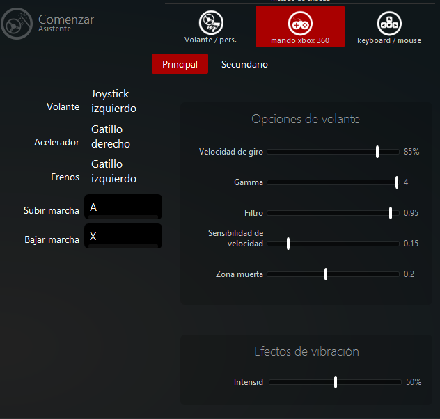This screenshot has height=419, width=440.
Task: Click the Comenzar Asistente steering wheel icon
Action: [17, 24]
